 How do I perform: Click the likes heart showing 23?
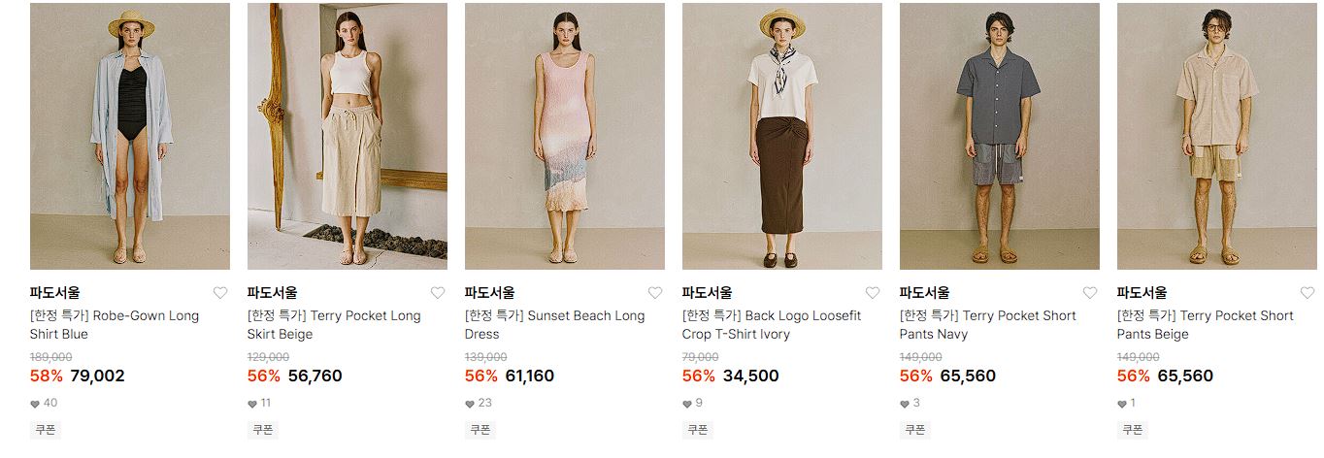click(x=470, y=404)
